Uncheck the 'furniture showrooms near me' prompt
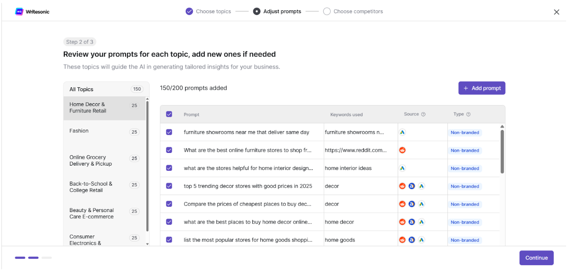This screenshot has width=567, height=273. click(x=169, y=132)
